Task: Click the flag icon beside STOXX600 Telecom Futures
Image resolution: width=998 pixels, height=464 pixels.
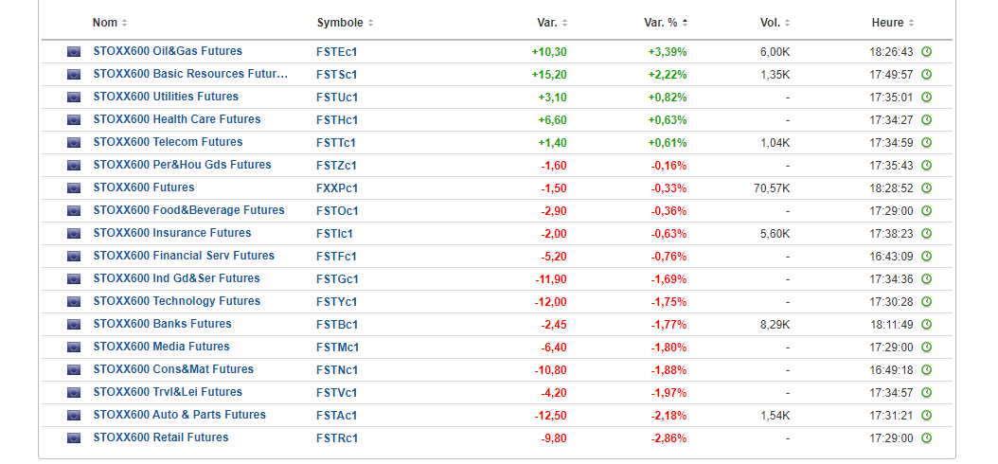Action: pyautogui.click(x=74, y=142)
